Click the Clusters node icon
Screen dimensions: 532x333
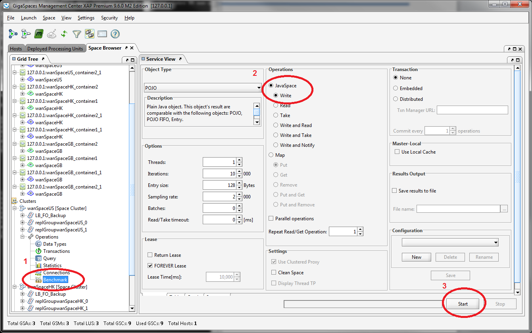tap(15, 201)
